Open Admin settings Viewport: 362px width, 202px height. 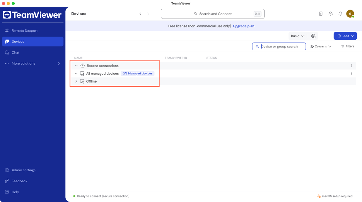[32, 170]
